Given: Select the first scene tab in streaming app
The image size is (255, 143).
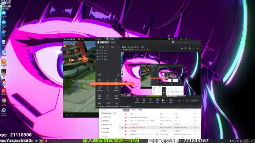Looking at the screenshot, I should click(102, 47).
